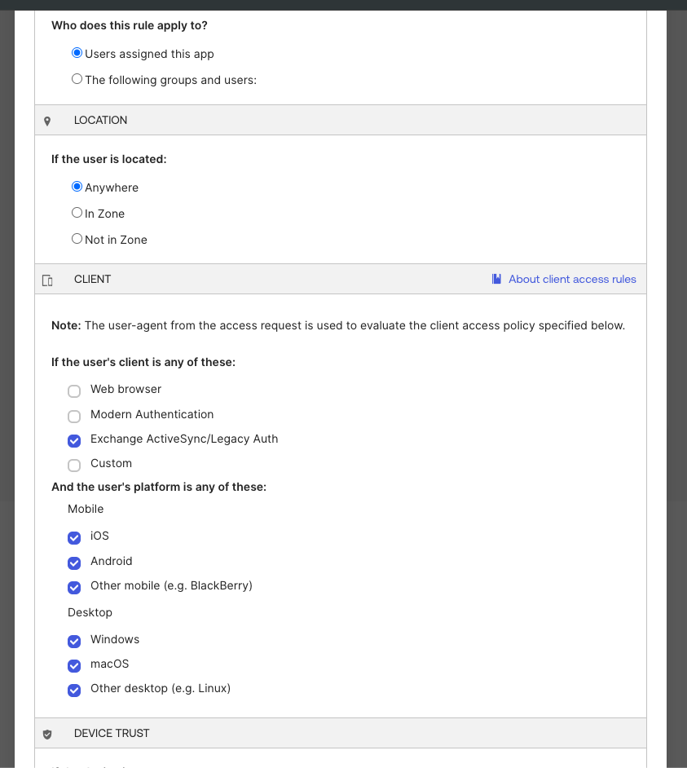687x768 pixels.
Task: Choose the 'Anywhere' location option
Action: point(77,187)
